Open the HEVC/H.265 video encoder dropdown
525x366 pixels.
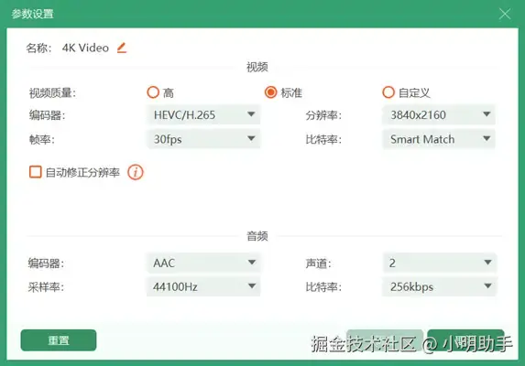pos(203,114)
